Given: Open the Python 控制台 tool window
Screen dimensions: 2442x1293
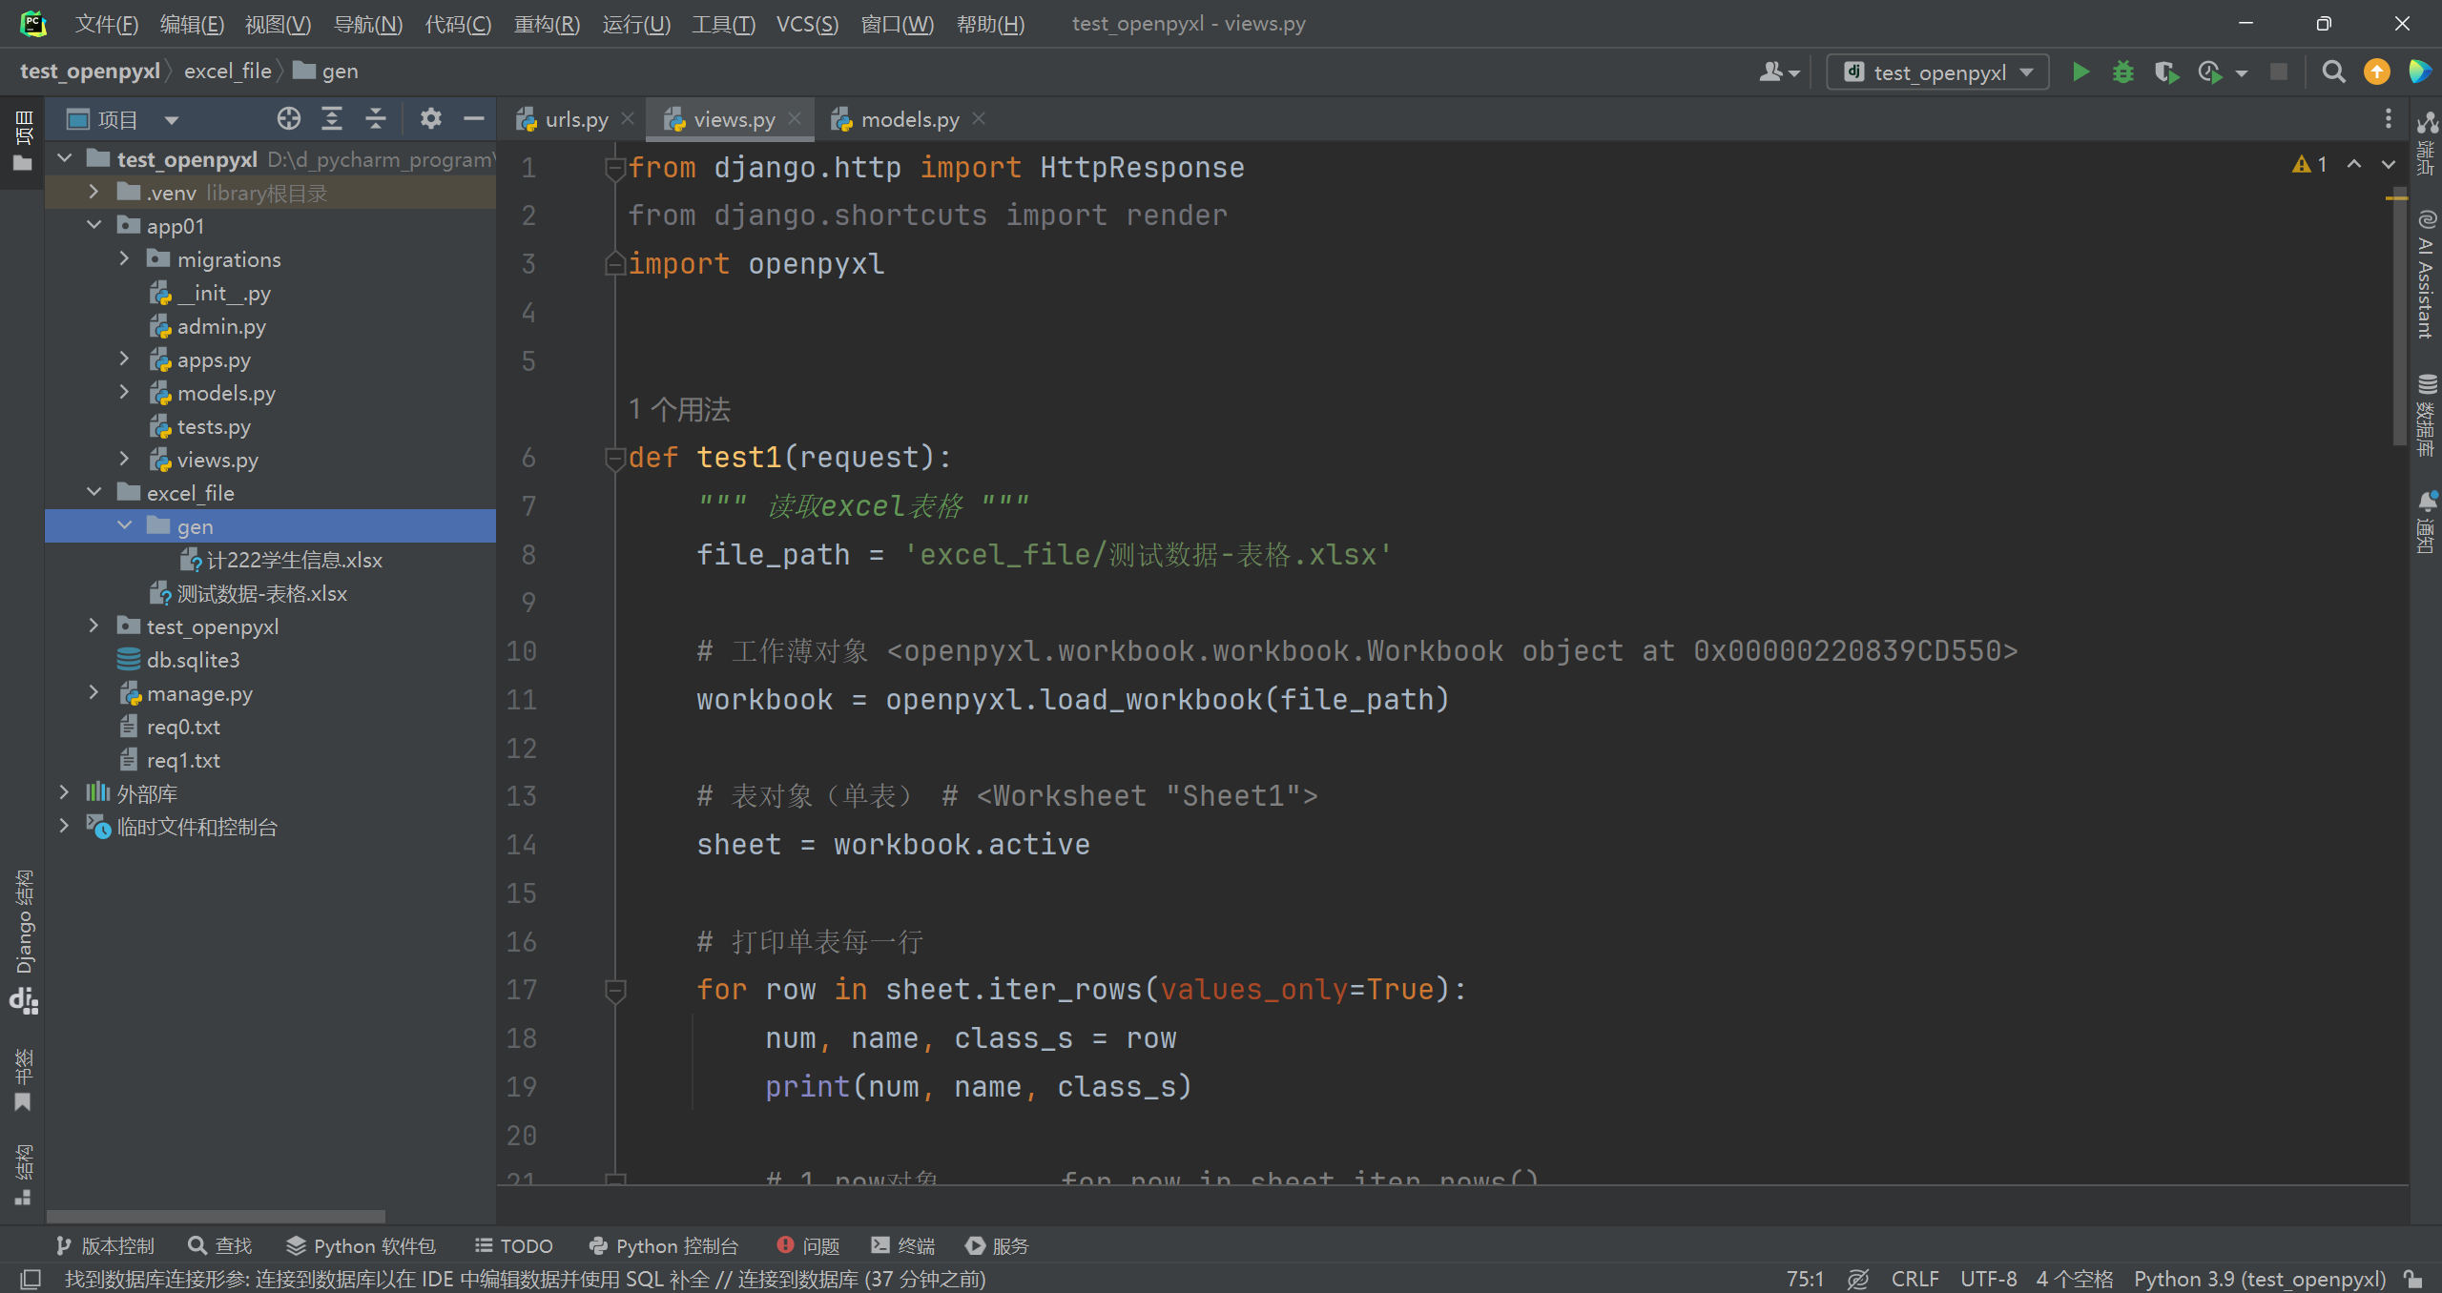Looking at the screenshot, I should coord(663,1245).
